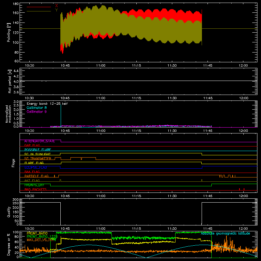Click the ATTENUATOR_STATE flag label

pyautogui.click(x=39, y=141)
